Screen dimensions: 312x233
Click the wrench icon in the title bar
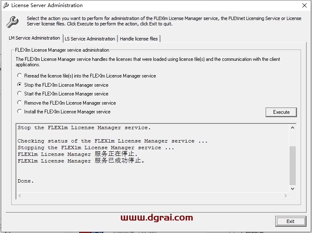coord(5,5)
